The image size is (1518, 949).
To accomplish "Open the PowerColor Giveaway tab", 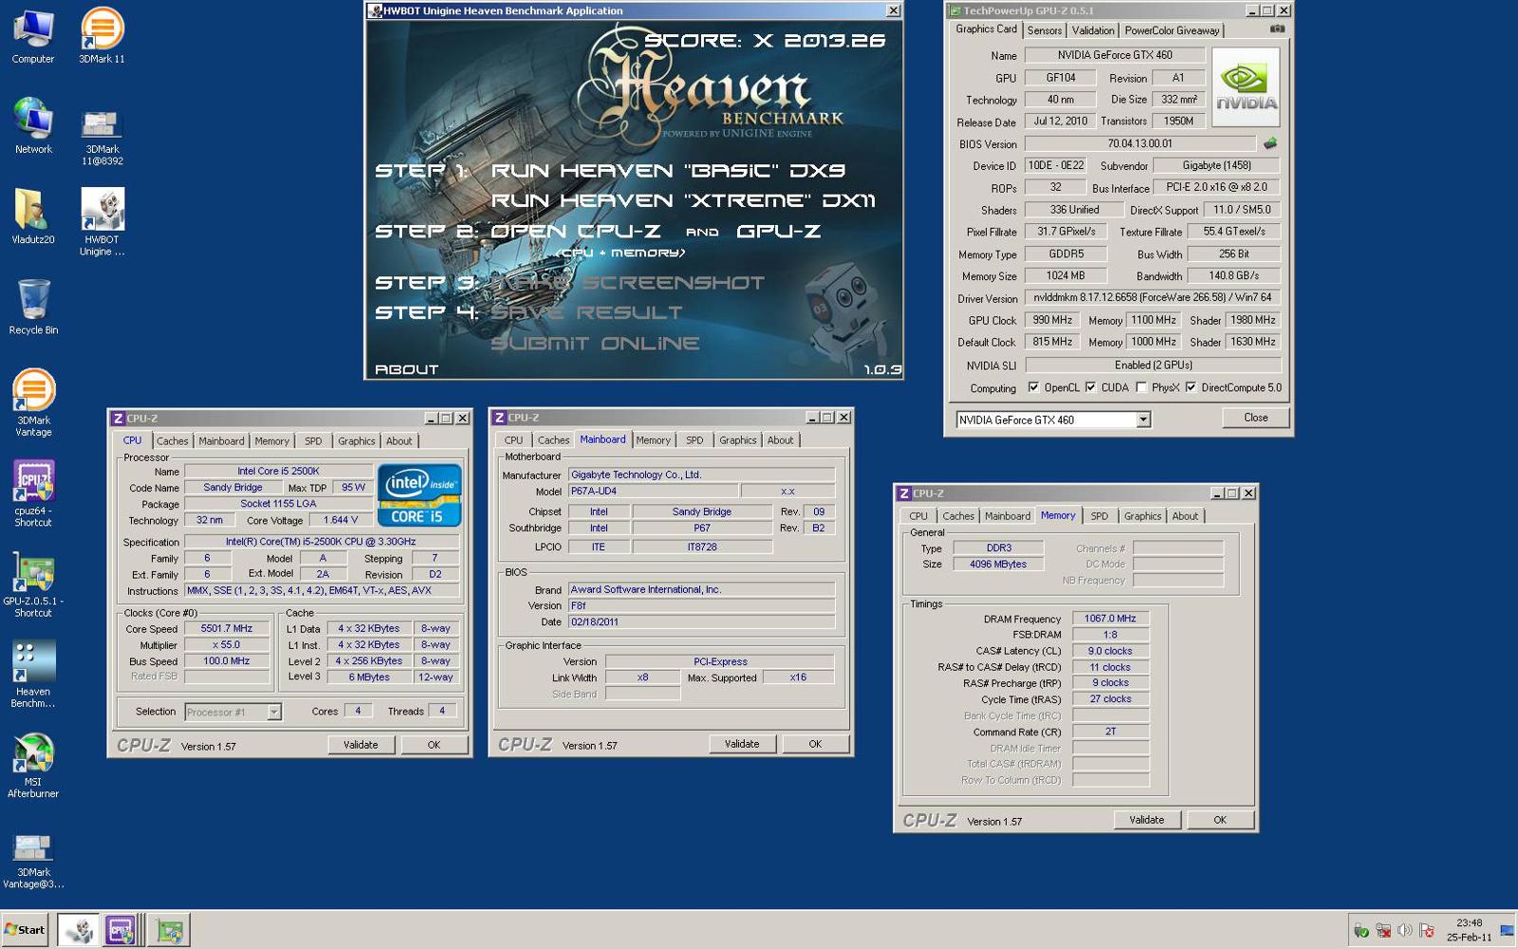I will [x=1172, y=30].
